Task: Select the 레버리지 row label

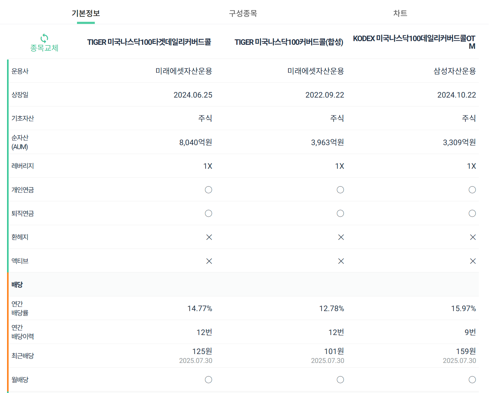Action: [x=23, y=166]
